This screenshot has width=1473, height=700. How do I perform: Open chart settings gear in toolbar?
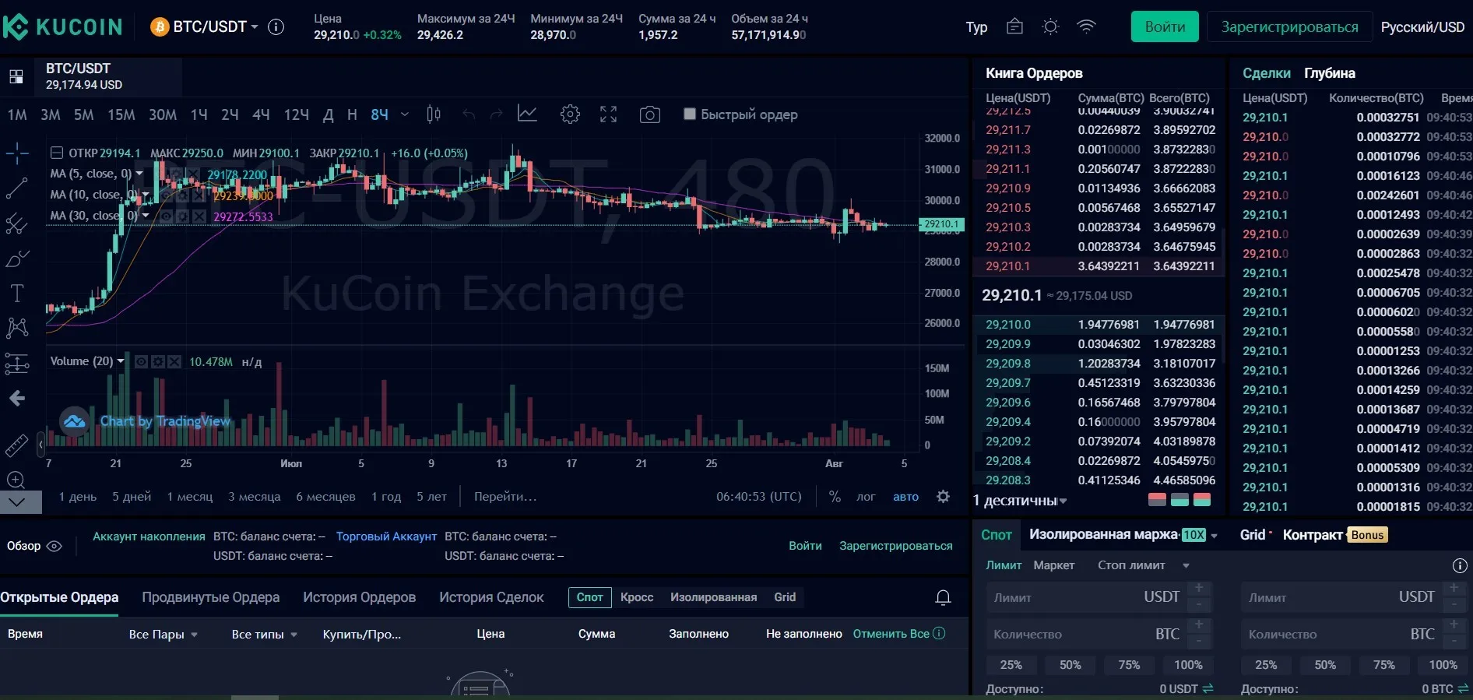tap(570, 114)
